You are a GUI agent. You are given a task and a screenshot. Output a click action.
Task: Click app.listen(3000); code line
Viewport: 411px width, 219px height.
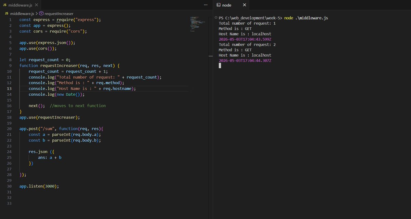[39, 186]
